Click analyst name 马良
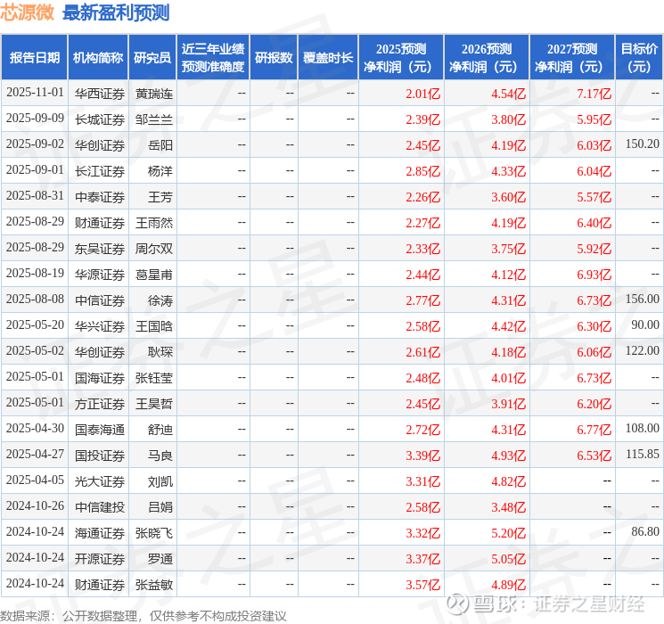The width and height of the screenshot is (664, 624). click(x=160, y=456)
